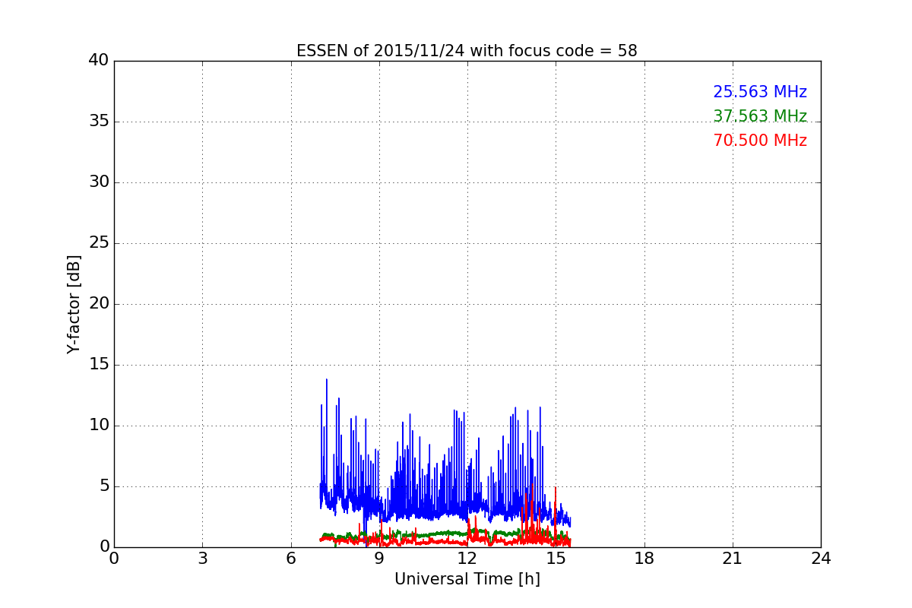The width and height of the screenshot is (912, 608).
Task: Click the 'Y-factor [dB]' axis label
Action: click(x=74, y=304)
